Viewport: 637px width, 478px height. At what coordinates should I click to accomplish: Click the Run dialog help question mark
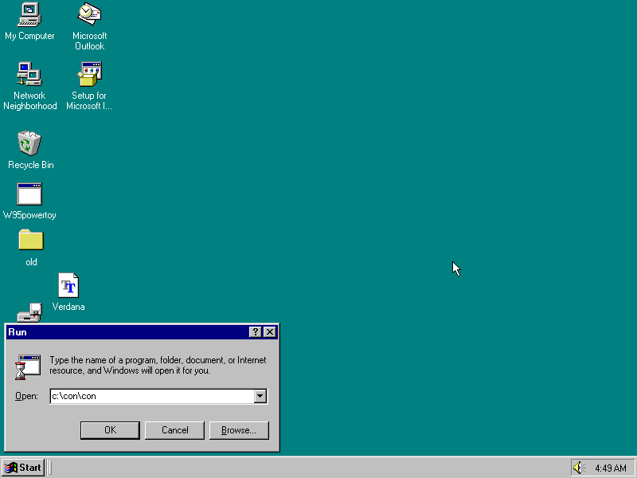[254, 332]
